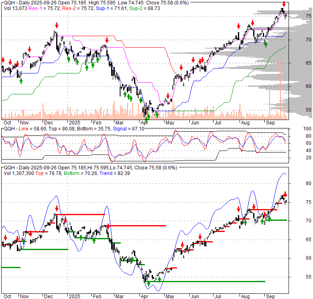Click the 'Mar' label on bottom chart time axis
This screenshot has height=299, width=313.
point(120,297)
